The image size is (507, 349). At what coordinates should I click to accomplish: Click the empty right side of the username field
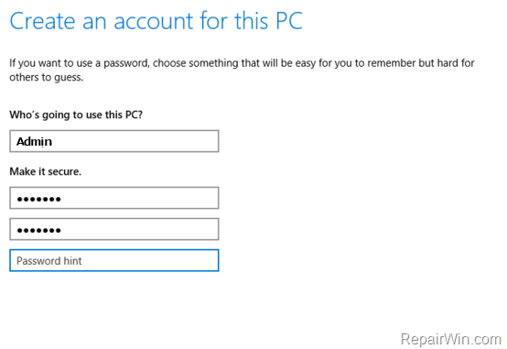(x=162, y=141)
